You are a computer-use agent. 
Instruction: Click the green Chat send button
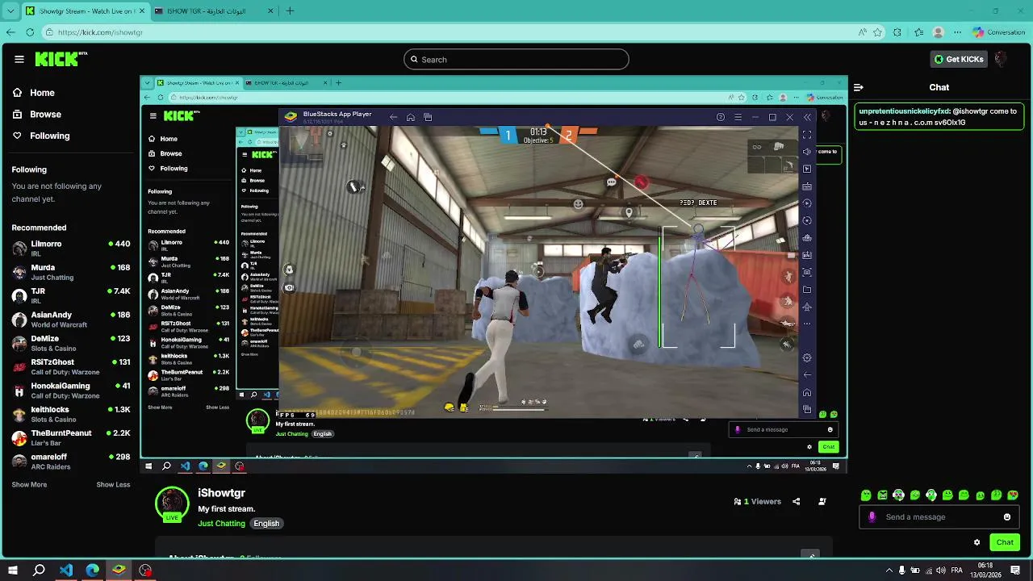tap(1004, 542)
